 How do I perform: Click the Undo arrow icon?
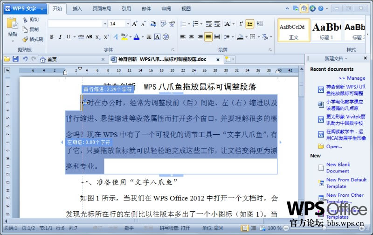(25, 59)
